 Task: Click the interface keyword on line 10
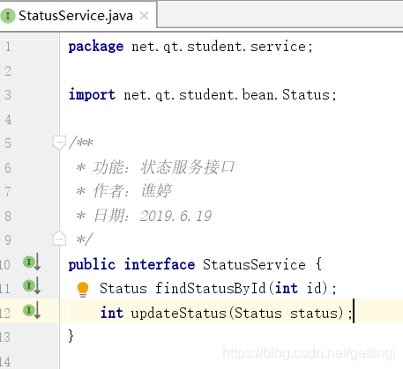click(x=160, y=264)
